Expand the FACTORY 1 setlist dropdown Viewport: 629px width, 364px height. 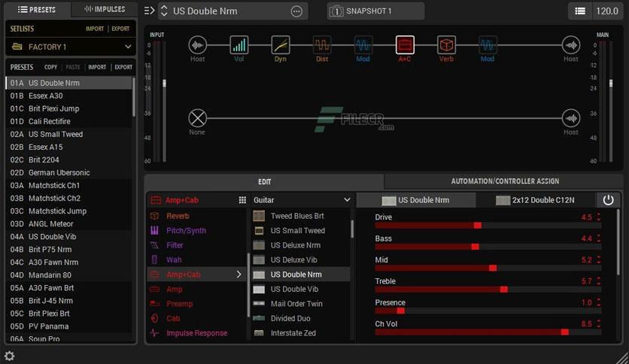(128, 47)
